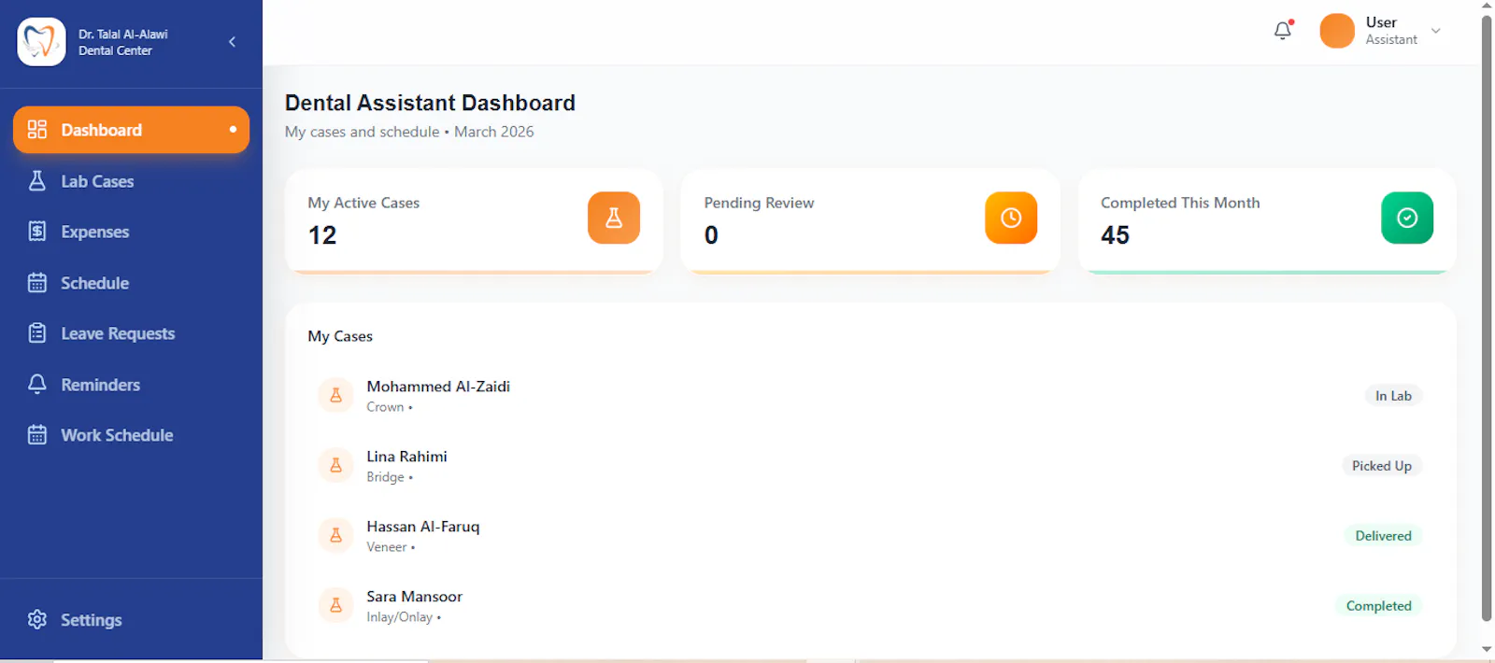
Task: Click the Delivered status badge
Action: pyautogui.click(x=1383, y=536)
